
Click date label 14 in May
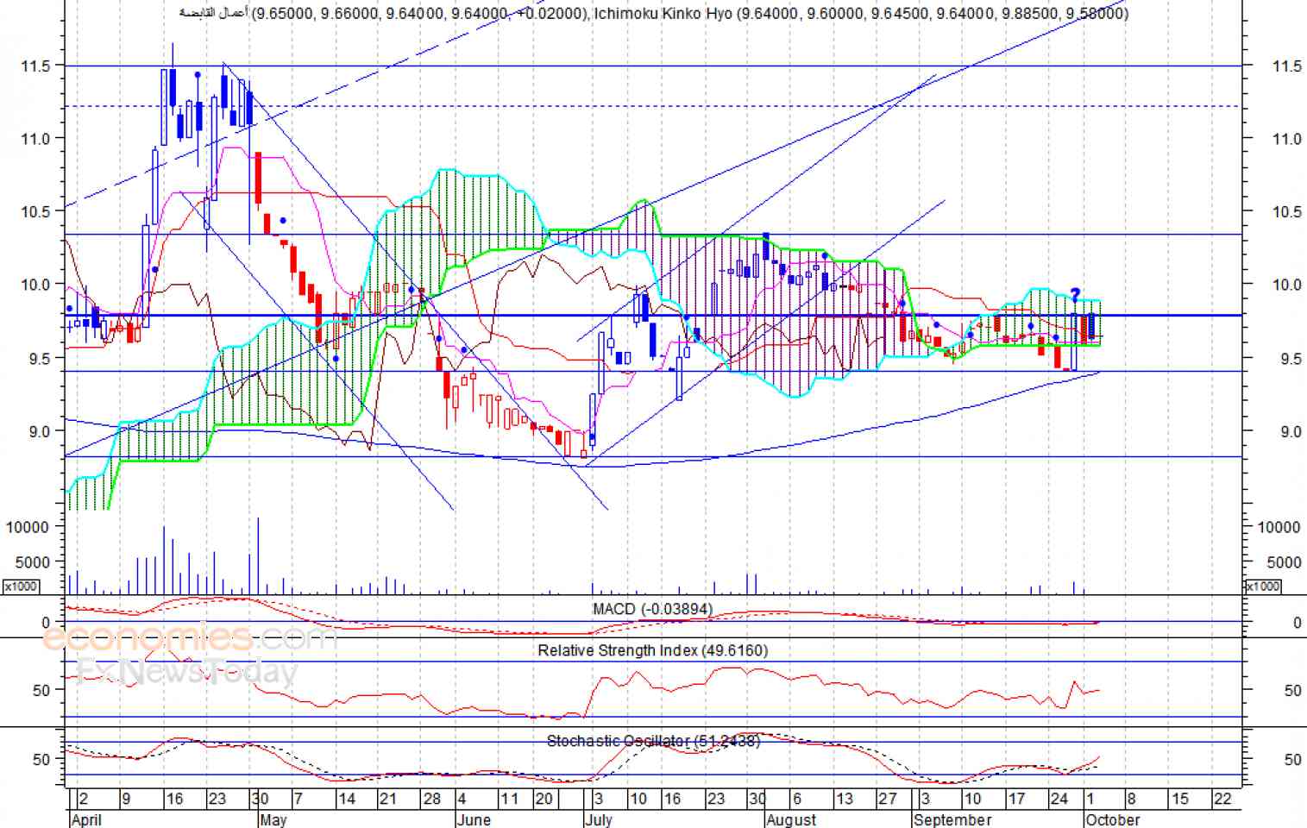tap(347, 799)
